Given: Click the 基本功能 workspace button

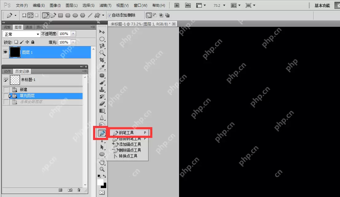Looking at the screenshot, I should (x=322, y=6).
